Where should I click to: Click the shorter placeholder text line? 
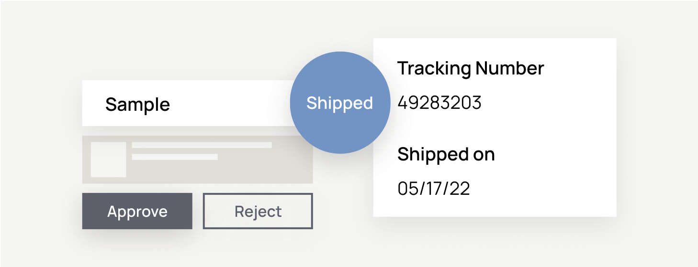tap(175, 157)
